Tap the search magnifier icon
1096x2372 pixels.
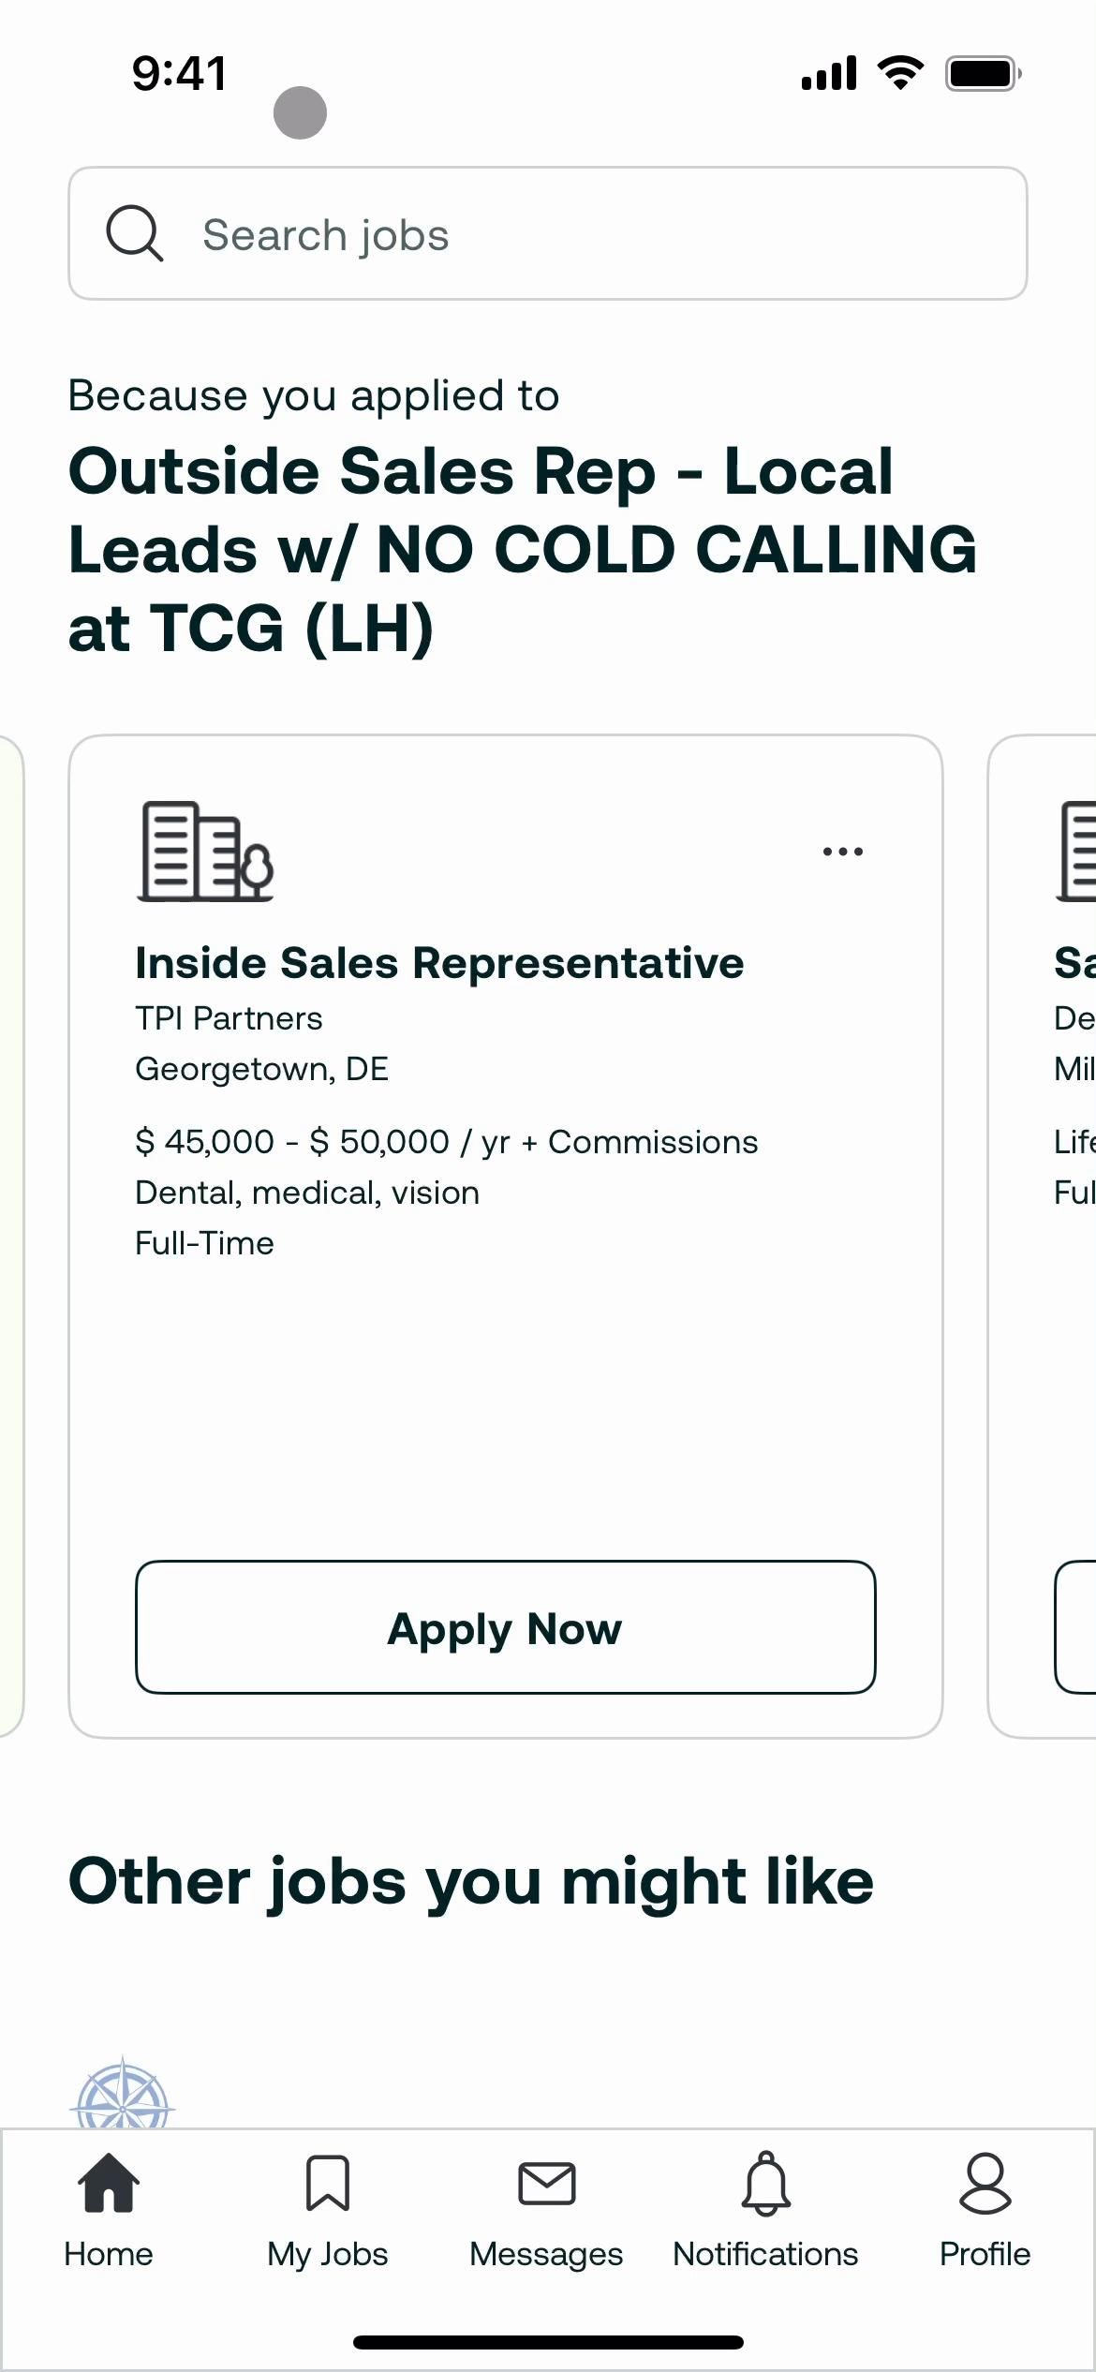[x=135, y=233]
